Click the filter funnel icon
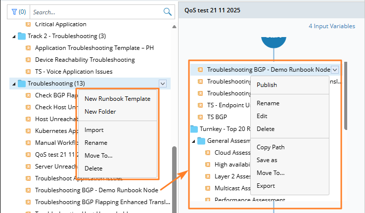The width and height of the screenshot is (365, 213). (13, 12)
